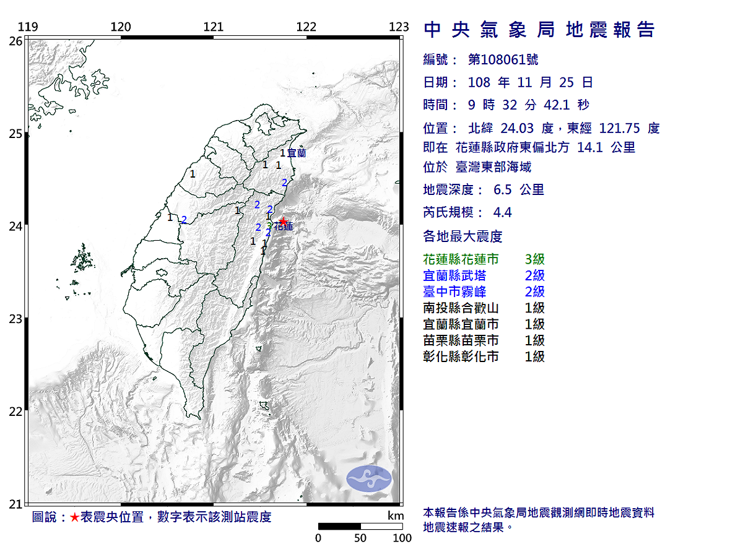The width and height of the screenshot is (743, 557).
Task: Click the latitude axis label 25
Action: click(16, 134)
